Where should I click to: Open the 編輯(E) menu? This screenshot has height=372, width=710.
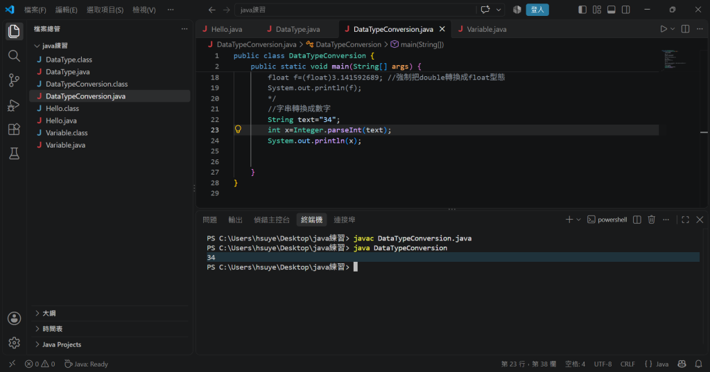point(66,10)
